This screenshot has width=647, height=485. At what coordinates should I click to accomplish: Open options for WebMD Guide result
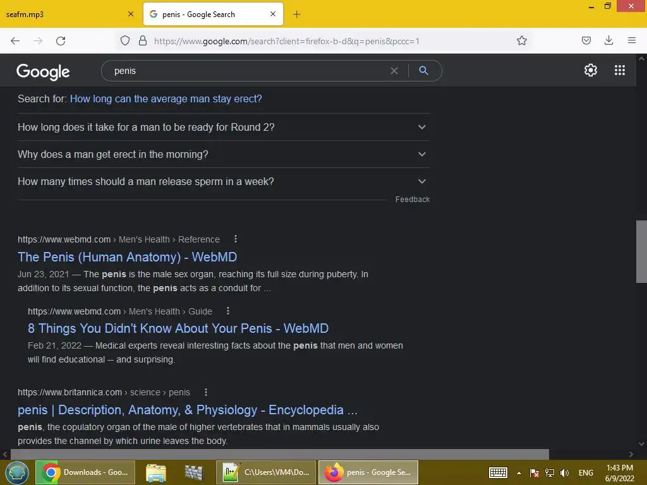point(227,311)
